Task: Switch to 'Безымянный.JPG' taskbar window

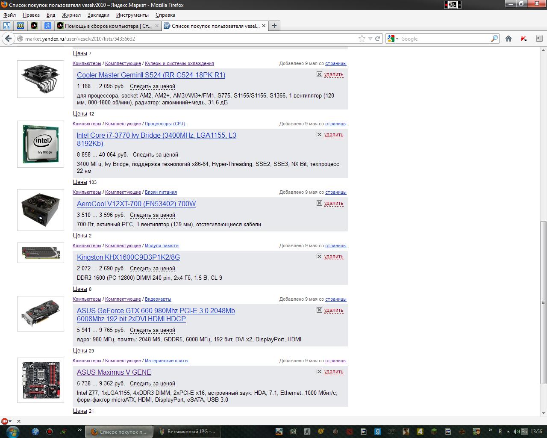Action: click(186, 432)
